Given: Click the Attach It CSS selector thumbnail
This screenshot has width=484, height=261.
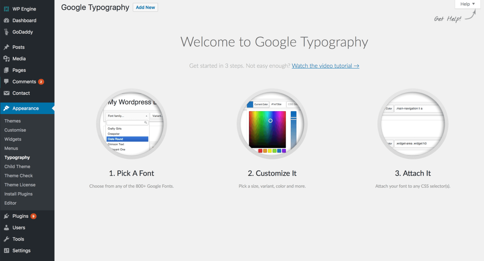Looking at the screenshot, I should pos(413,124).
